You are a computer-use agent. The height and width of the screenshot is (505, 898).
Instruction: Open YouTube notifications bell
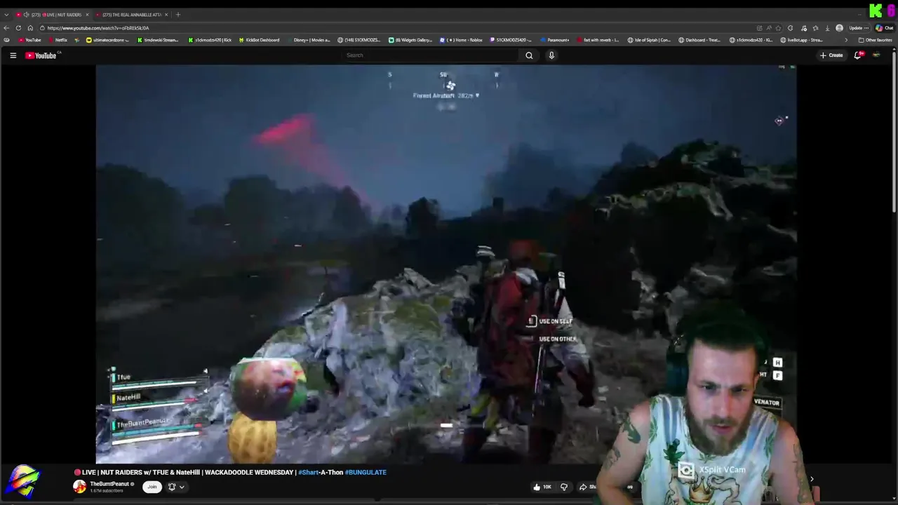pos(857,55)
